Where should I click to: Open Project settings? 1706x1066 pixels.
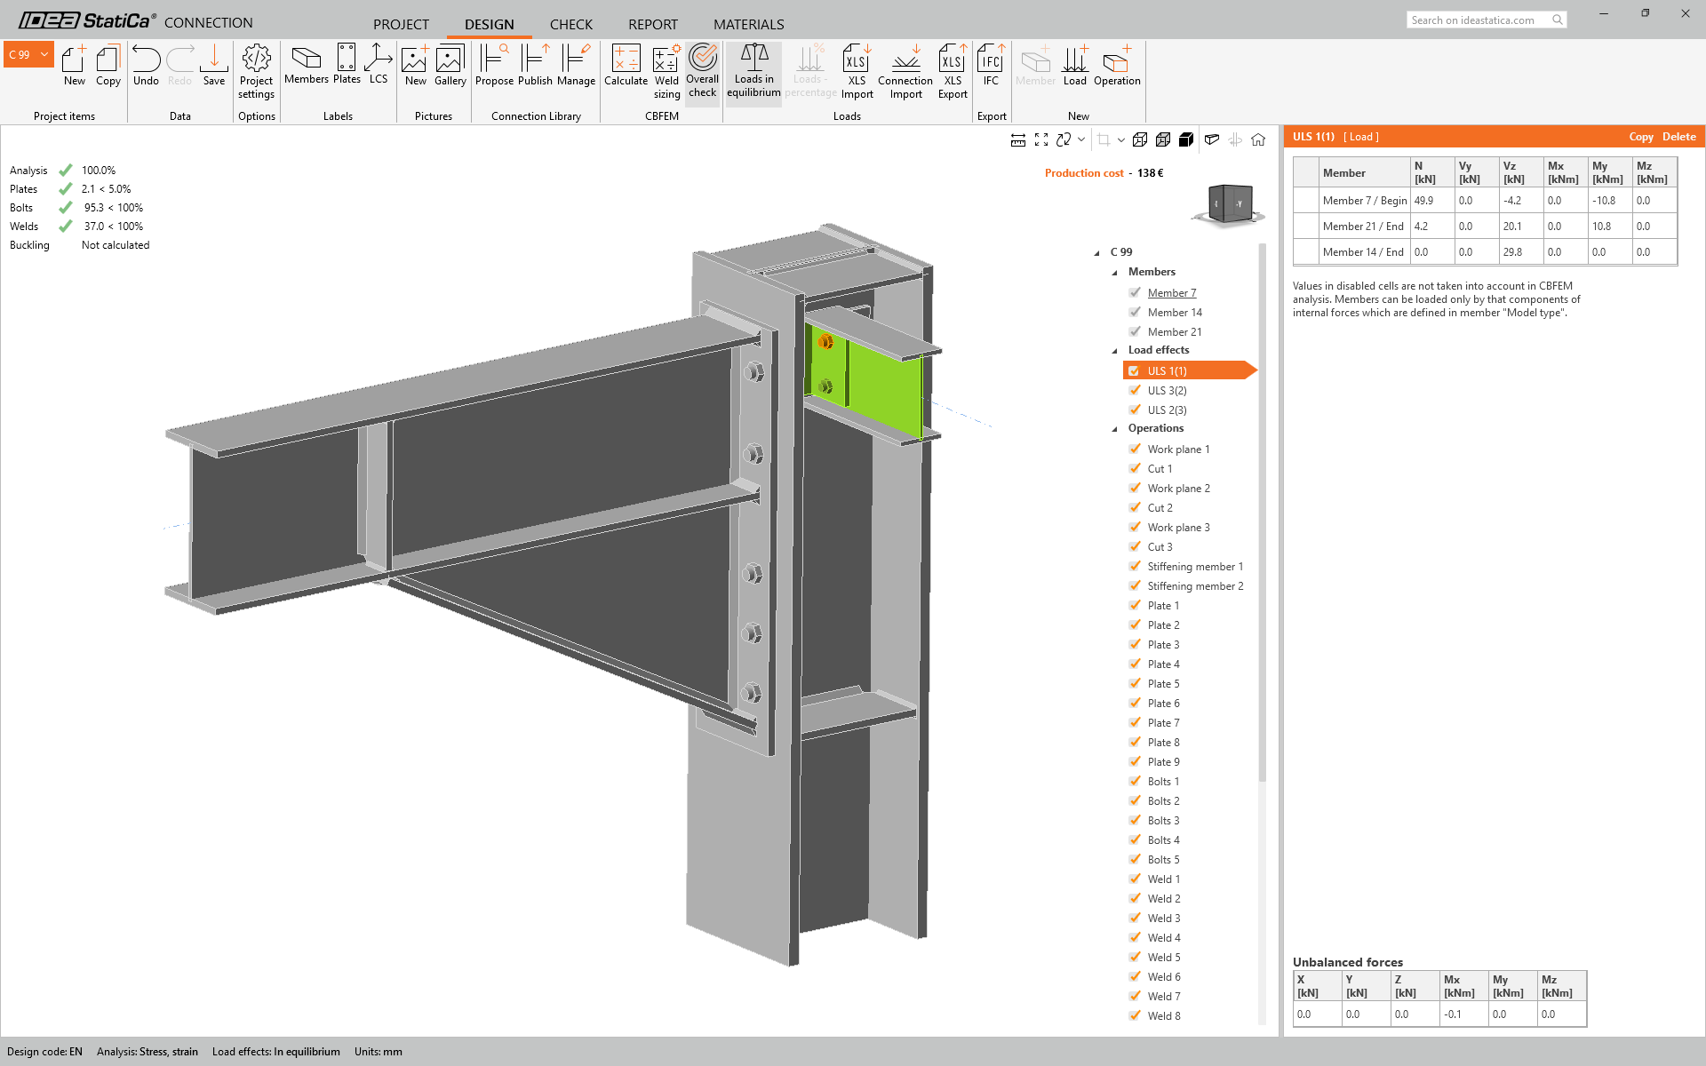coord(257,71)
